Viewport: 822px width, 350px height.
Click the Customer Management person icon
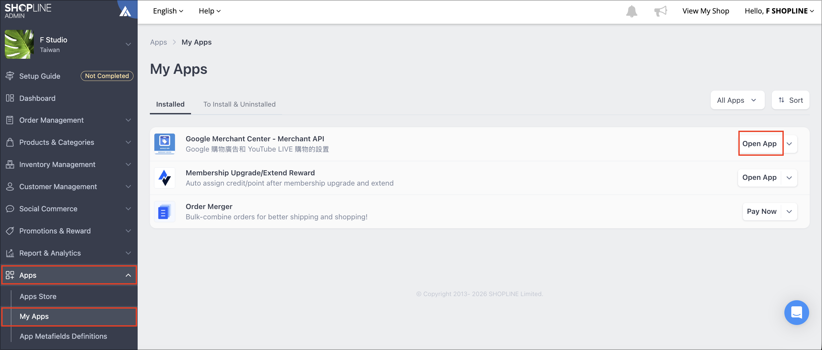point(10,187)
